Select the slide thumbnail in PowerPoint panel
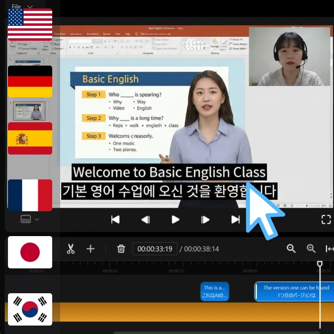The image size is (334, 334). tap(29, 111)
